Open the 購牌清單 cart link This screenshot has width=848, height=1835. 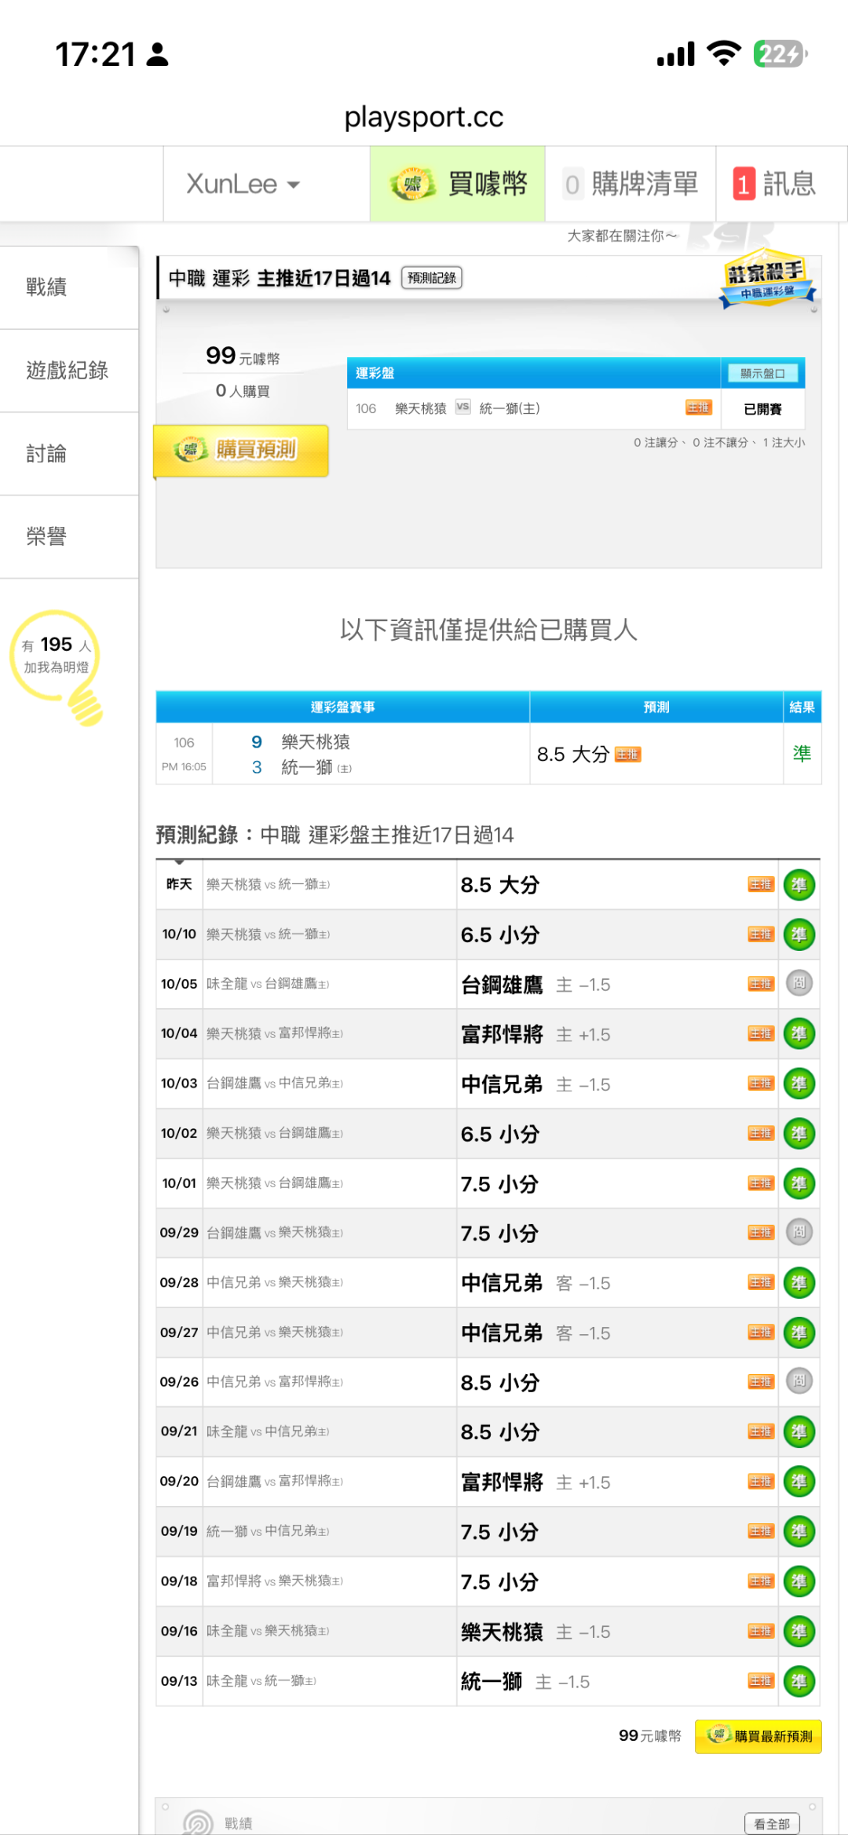pyautogui.click(x=631, y=185)
